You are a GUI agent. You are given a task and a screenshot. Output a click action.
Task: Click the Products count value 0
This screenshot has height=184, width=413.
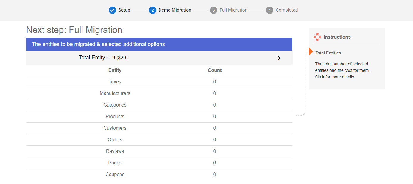click(x=215, y=117)
